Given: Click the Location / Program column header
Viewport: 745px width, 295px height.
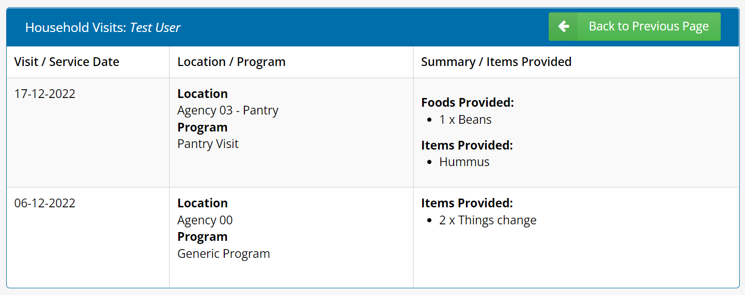Looking at the screenshot, I should [x=231, y=62].
